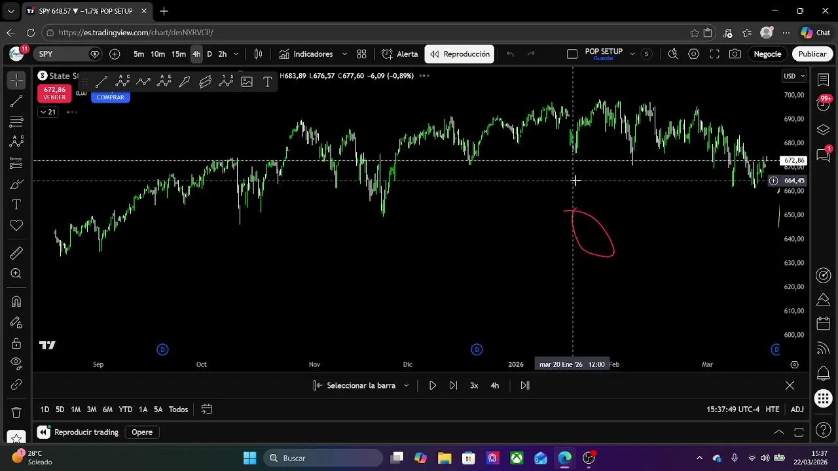Select the brush drawing tool in sidebar
The width and height of the screenshot is (838, 471).
[16, 184]
